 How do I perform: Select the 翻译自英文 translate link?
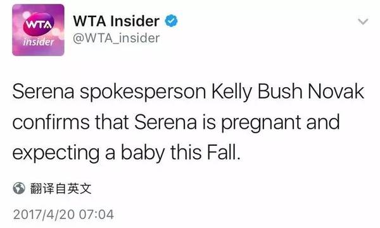(x=61, y=188)
